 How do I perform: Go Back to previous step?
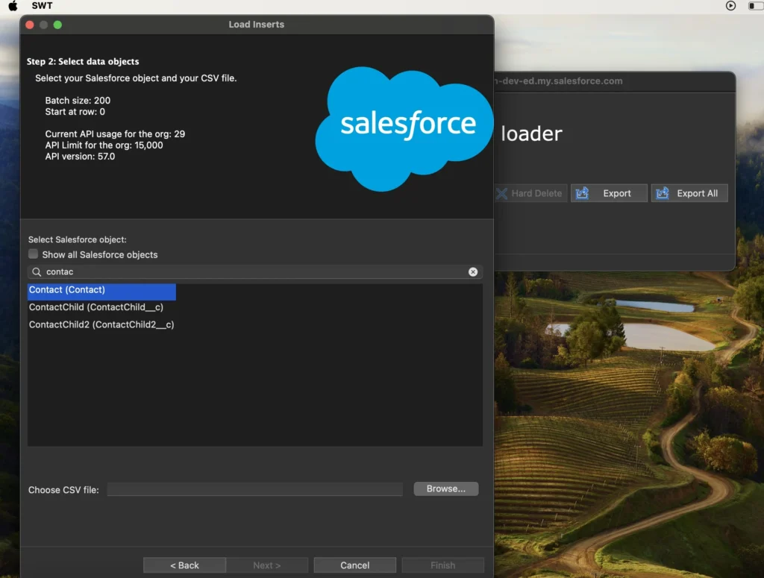coord(184,565)
